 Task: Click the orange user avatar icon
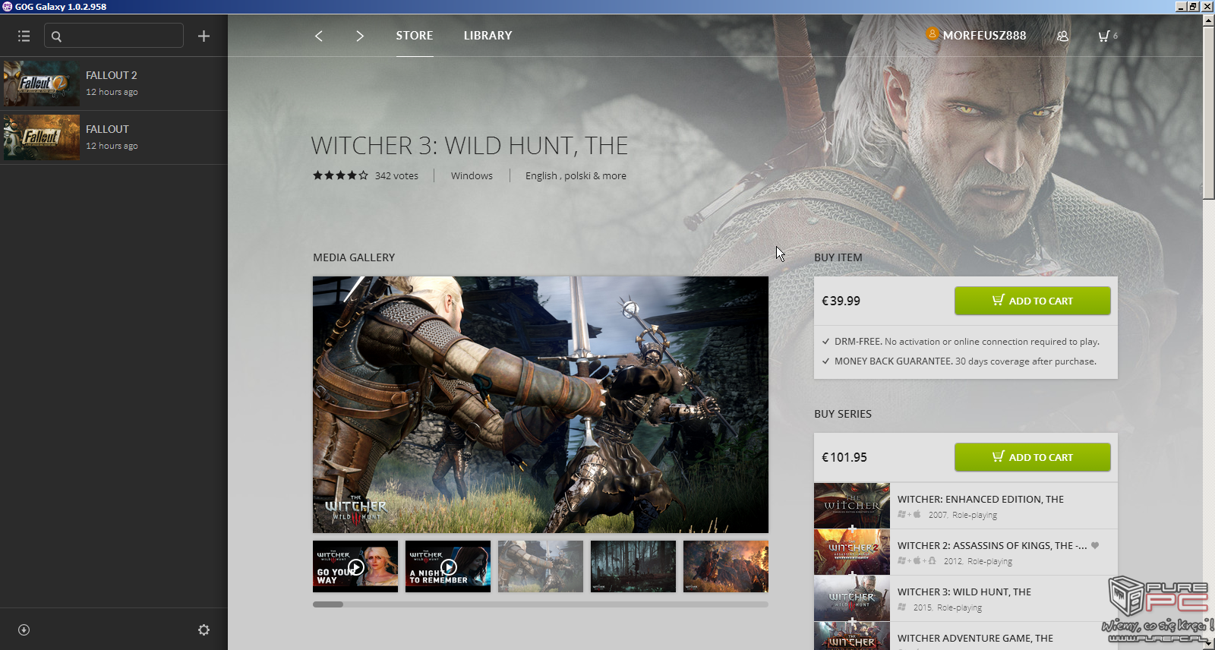click(933, 33)
